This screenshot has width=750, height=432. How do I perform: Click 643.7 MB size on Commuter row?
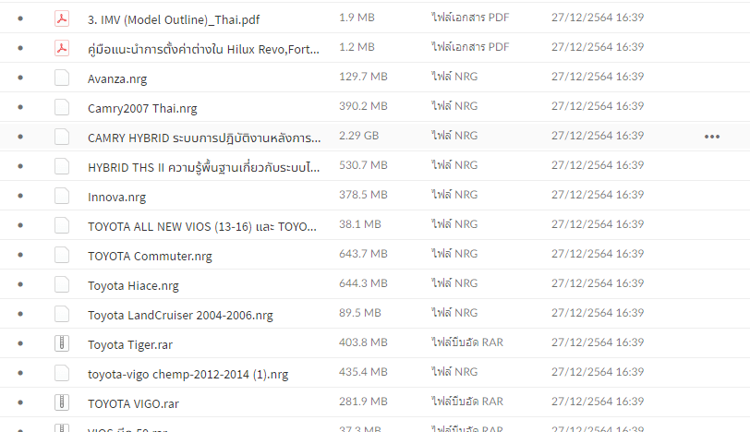click(x=363, y=254)
